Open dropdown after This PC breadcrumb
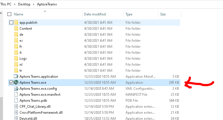Viewport: 223px width, 120px height. coord(15,4)
